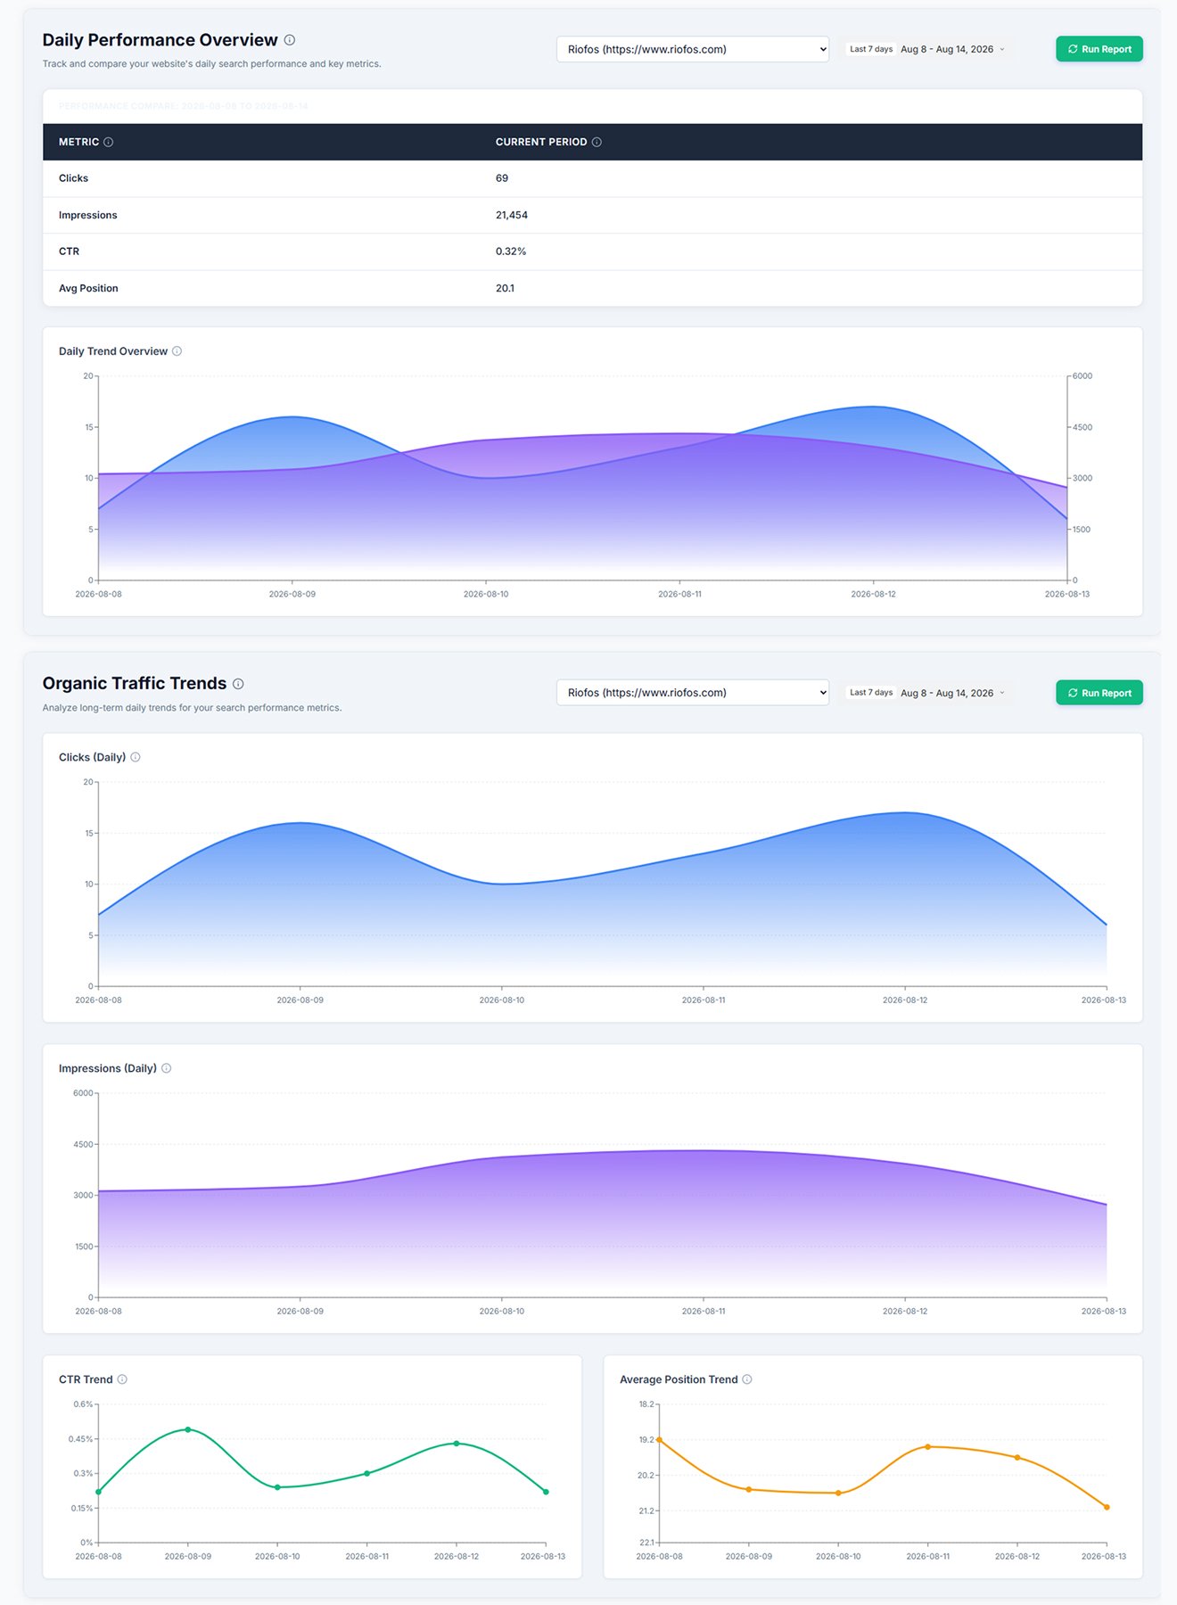Click the 2026-08-11 point on Average Position Trend

coord(927,1446)
